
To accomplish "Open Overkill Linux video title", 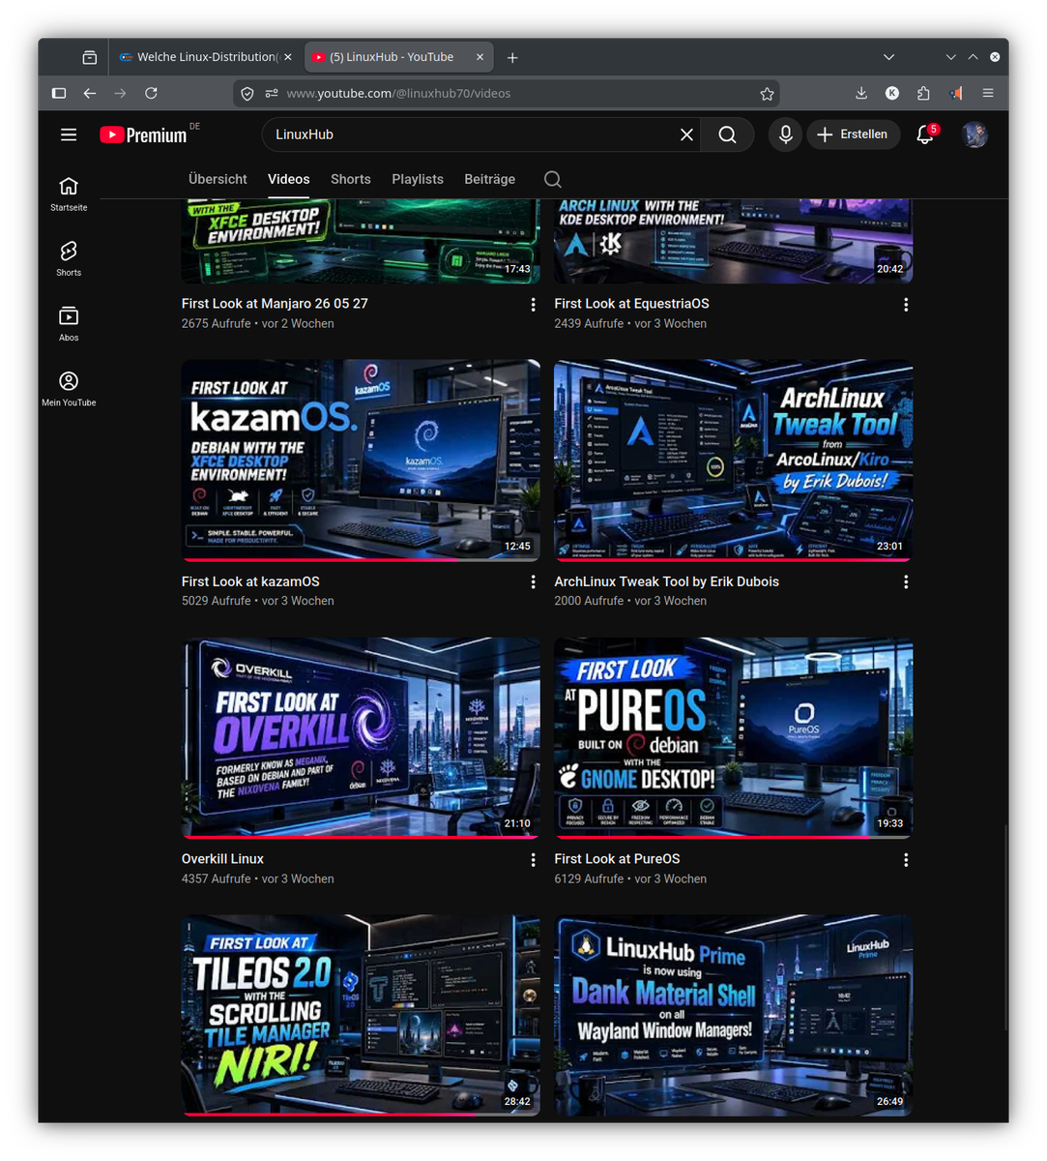I will click(222, 859).
